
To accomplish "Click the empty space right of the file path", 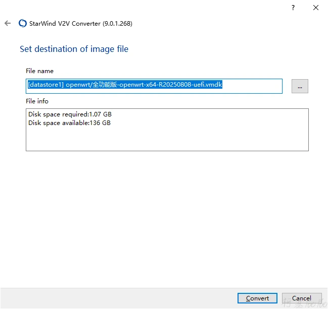I will [252, 86].
